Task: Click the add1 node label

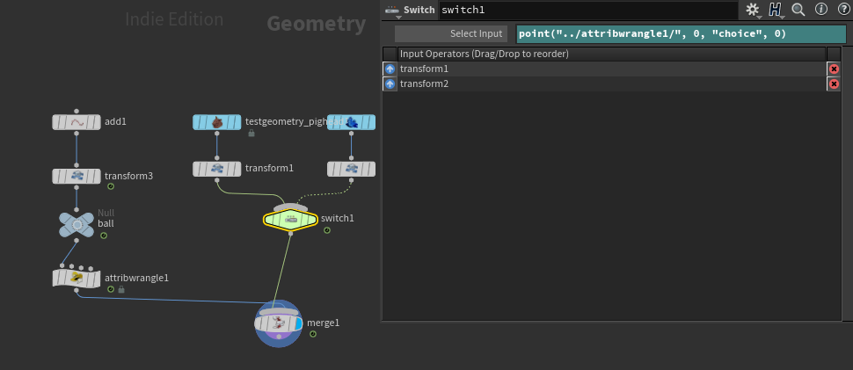Action: (115, 121)
